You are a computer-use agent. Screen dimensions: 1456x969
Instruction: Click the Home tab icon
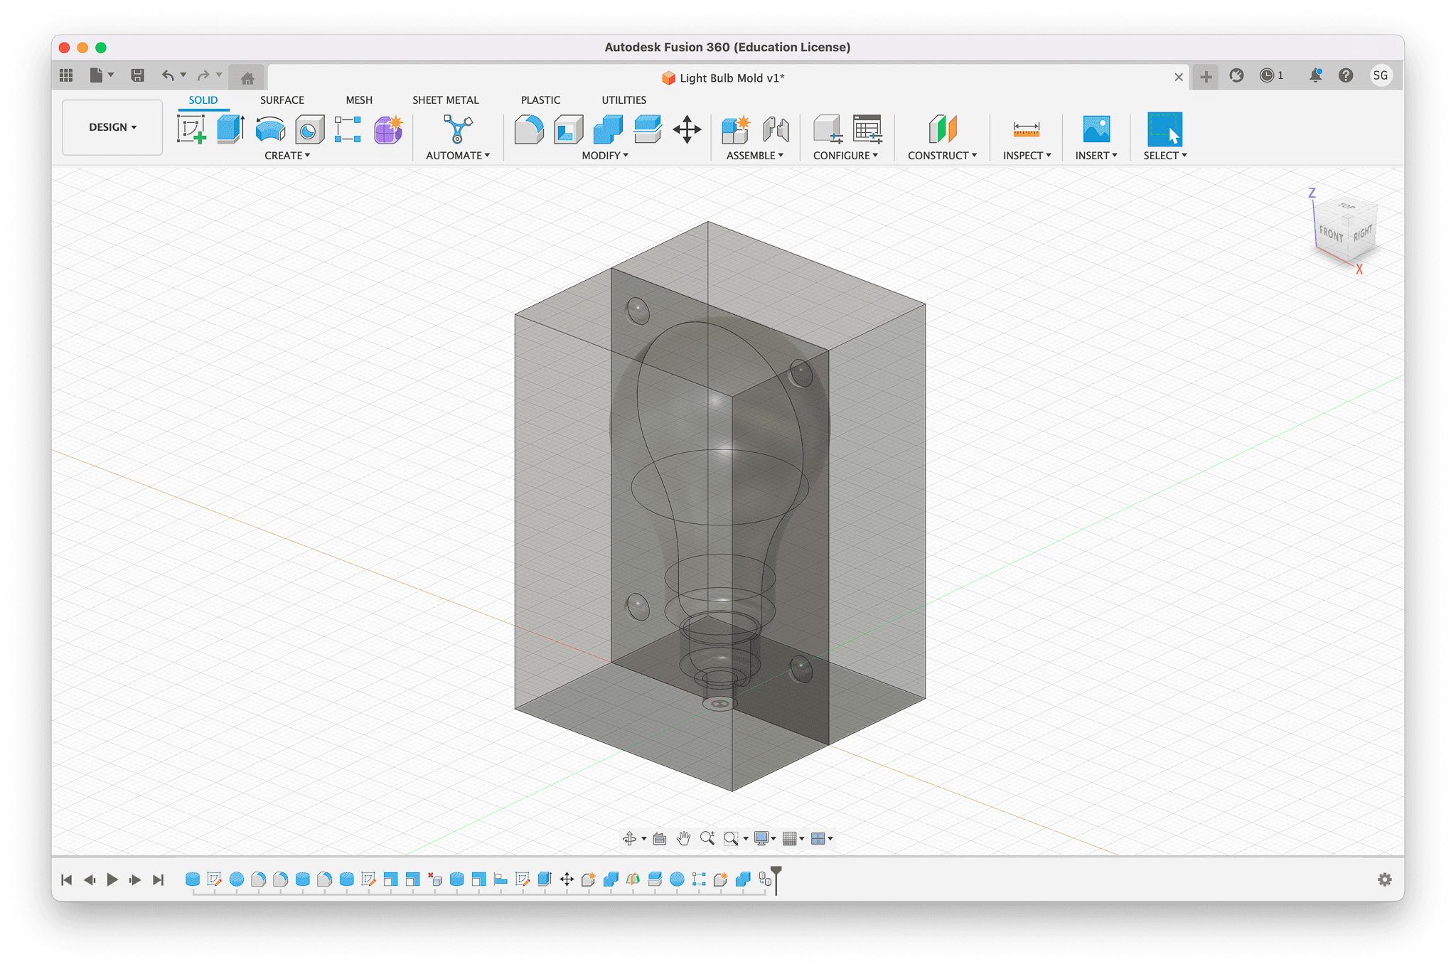(x=247, y=78)
